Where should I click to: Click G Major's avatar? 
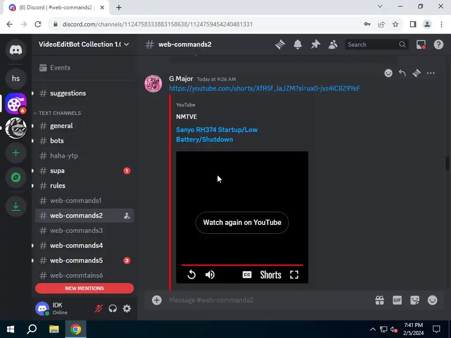(153, 84)
